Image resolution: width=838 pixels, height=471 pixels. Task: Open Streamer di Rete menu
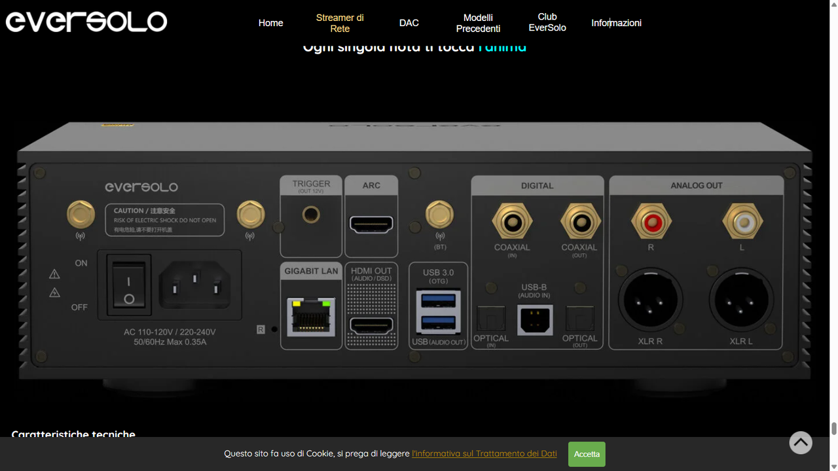[x=340, y=23]
